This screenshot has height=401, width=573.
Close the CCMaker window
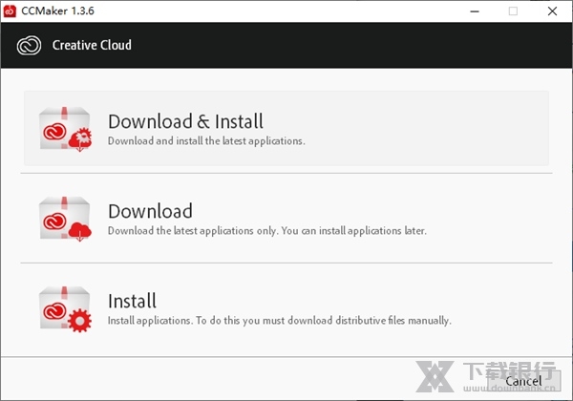[x=553, y=11]
